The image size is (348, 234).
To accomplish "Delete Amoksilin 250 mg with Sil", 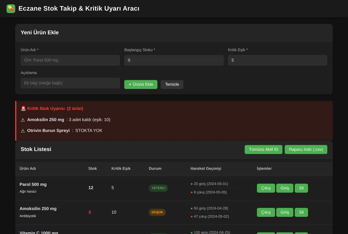I will (301, 212).
